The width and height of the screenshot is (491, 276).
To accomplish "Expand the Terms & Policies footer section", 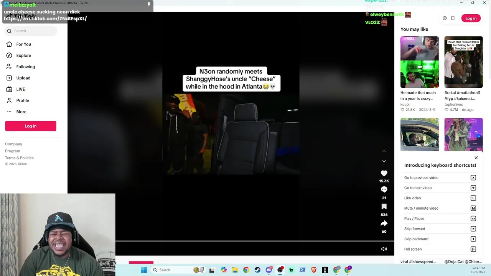I will point(19,158).
